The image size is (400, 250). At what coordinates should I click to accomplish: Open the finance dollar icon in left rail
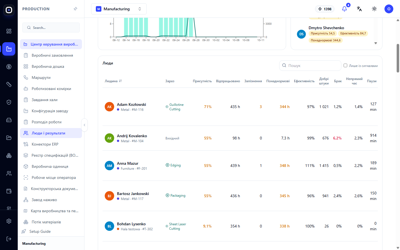click(9, 67)
